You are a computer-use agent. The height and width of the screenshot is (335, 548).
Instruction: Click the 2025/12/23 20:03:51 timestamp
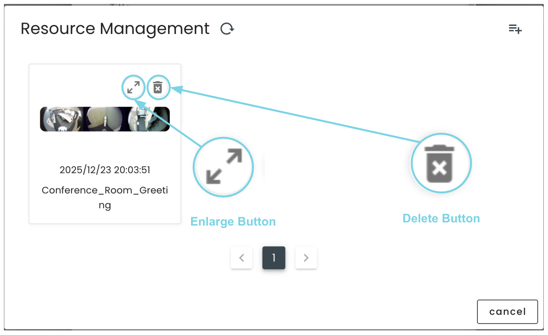pyautogui.click(x=105, y=170)
